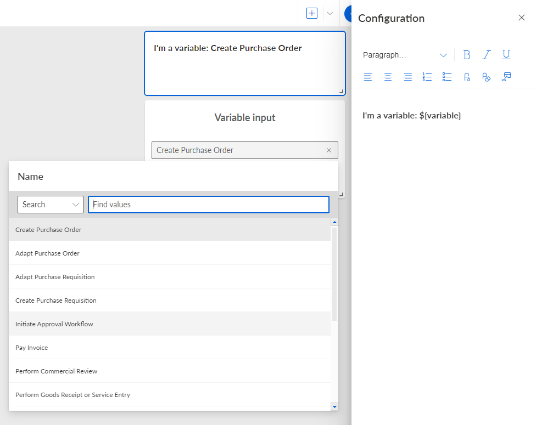Choose Pay Invoice from the list

pyautogui.click(x=170, y=348)
